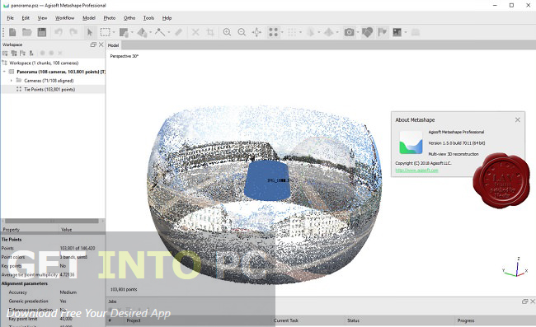Open the Ortho menu
The height and width of the screenshot is (327, 536).
(129, 18)
